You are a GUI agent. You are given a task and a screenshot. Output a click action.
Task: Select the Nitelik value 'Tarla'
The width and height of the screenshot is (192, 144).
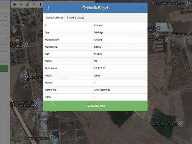[x=97, y=76]
